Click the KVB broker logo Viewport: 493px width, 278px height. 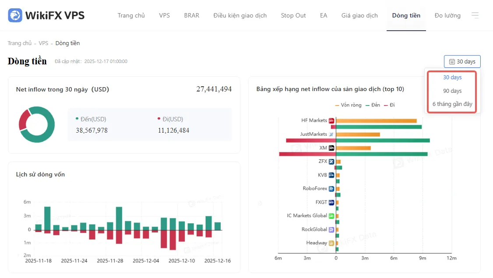tap(331, 175)
